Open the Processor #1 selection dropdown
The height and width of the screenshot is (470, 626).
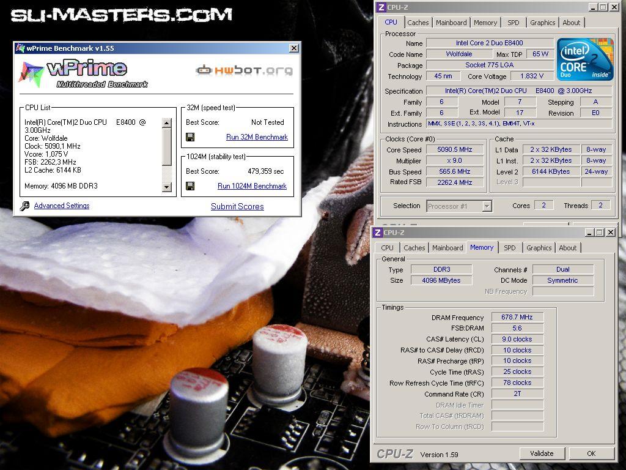click(487, 206)
